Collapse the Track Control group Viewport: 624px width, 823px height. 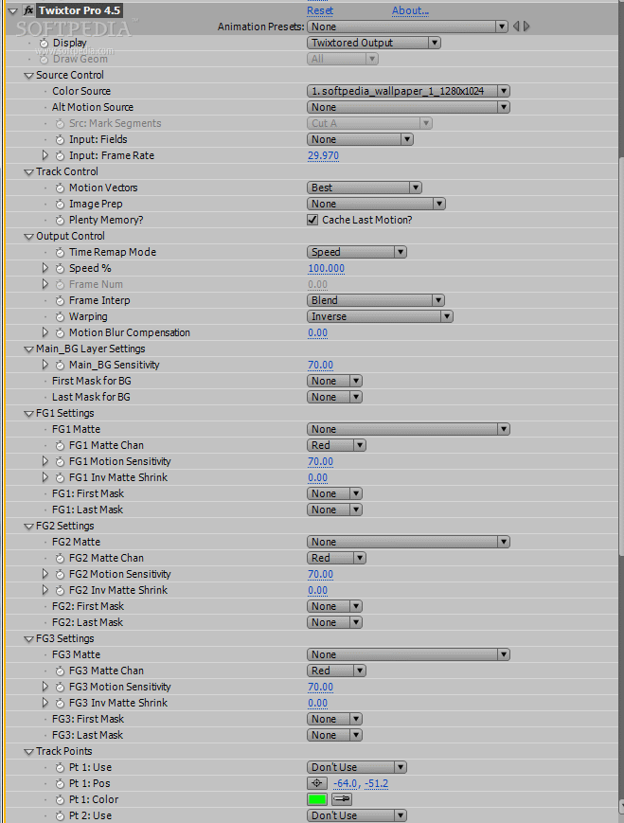(28, 172)
